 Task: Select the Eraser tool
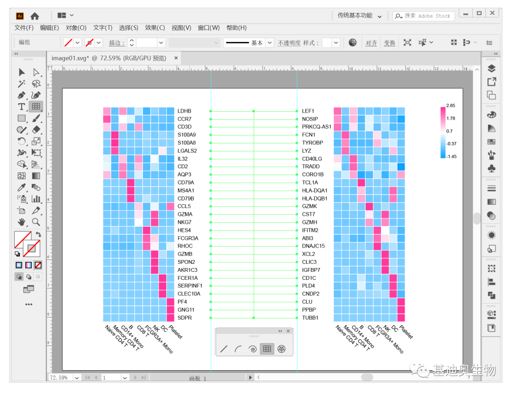(x=36, y=130)
